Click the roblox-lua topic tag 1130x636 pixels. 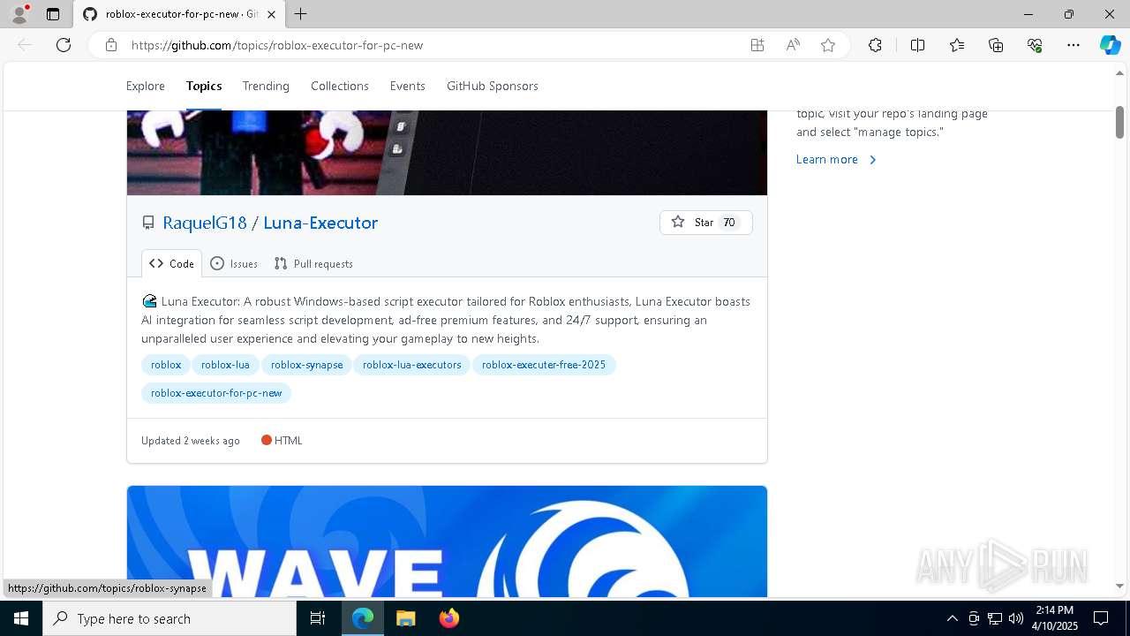pos(225,365)
